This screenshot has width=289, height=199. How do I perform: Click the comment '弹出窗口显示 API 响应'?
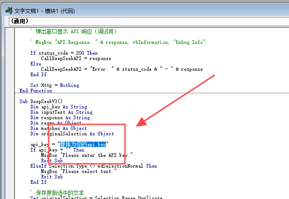[x=74, y=31]
